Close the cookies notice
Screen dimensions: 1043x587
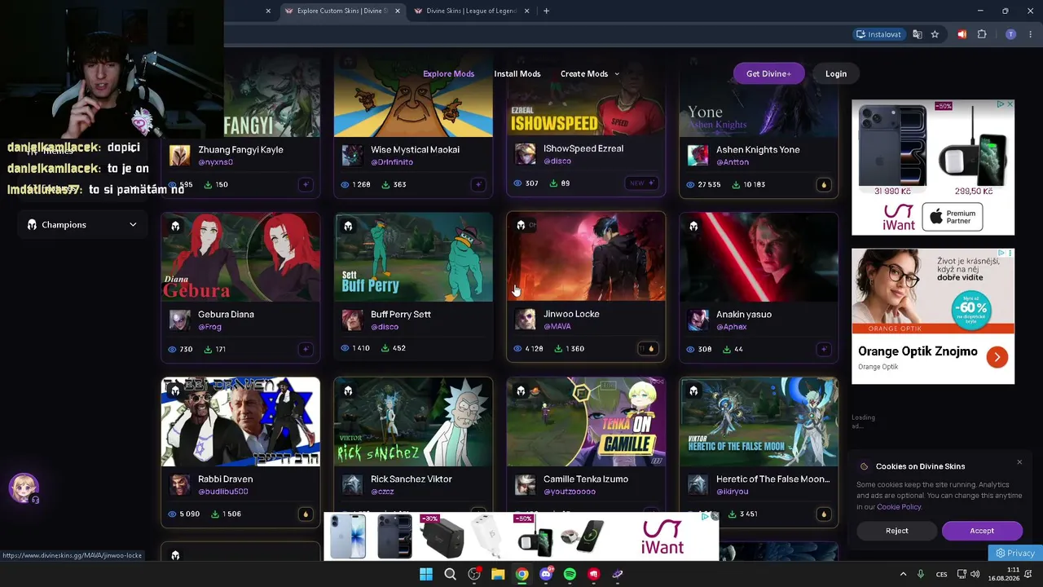click(1019, 462)
